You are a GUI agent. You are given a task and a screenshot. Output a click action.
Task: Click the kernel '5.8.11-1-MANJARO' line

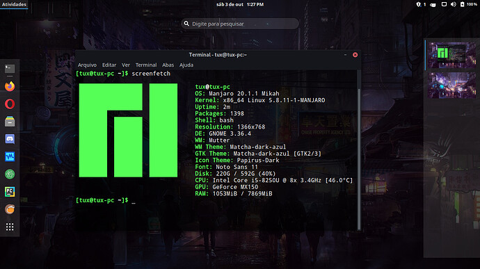[x=260, y=100]
